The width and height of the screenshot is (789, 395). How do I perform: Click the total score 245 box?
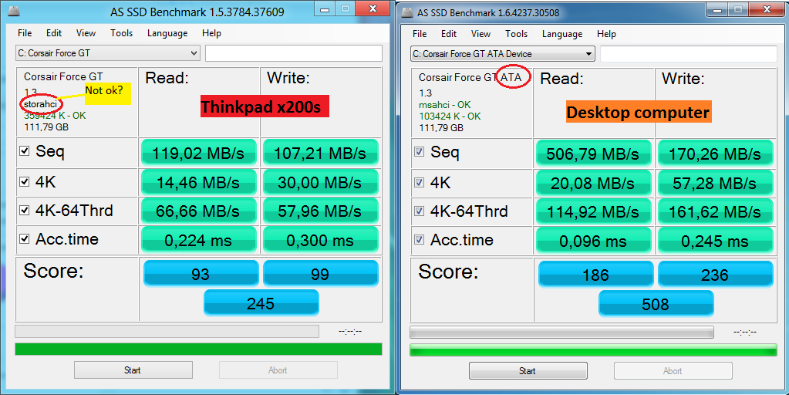coord(261,302)
